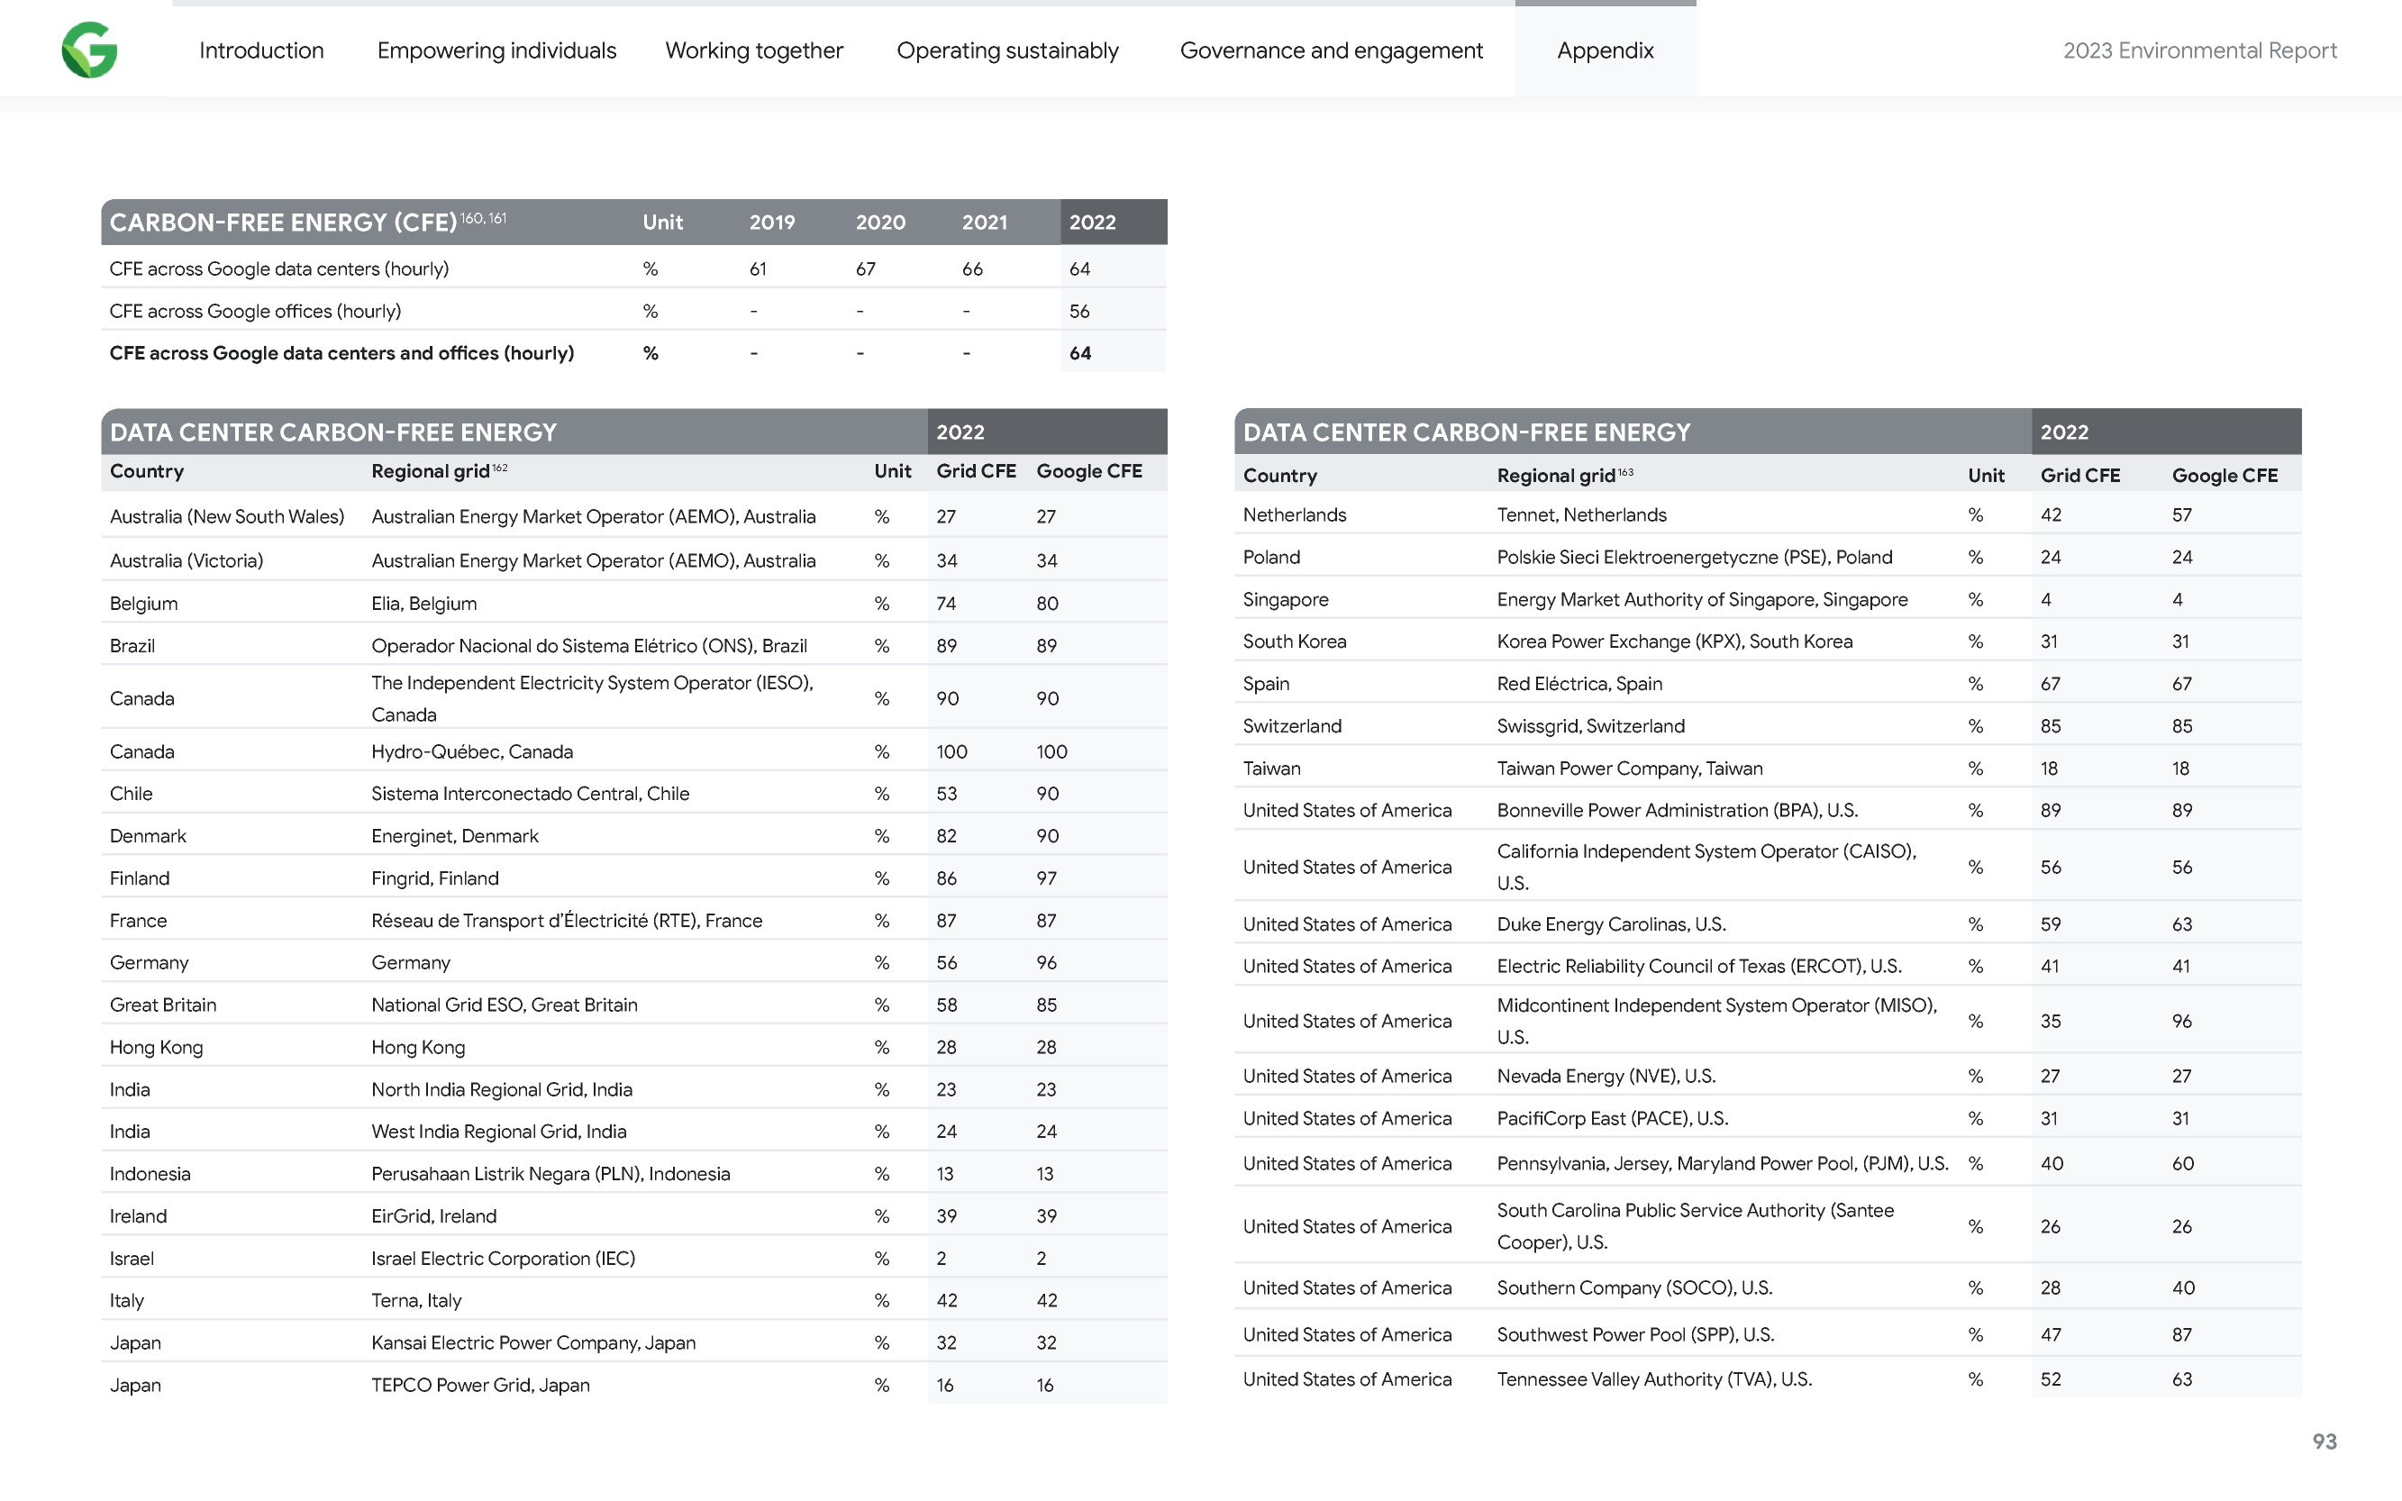This screenshot has width=2402, height=1501.
Task: Click Israel Electric Corporation (IEC)
Action: [502, 1259]
